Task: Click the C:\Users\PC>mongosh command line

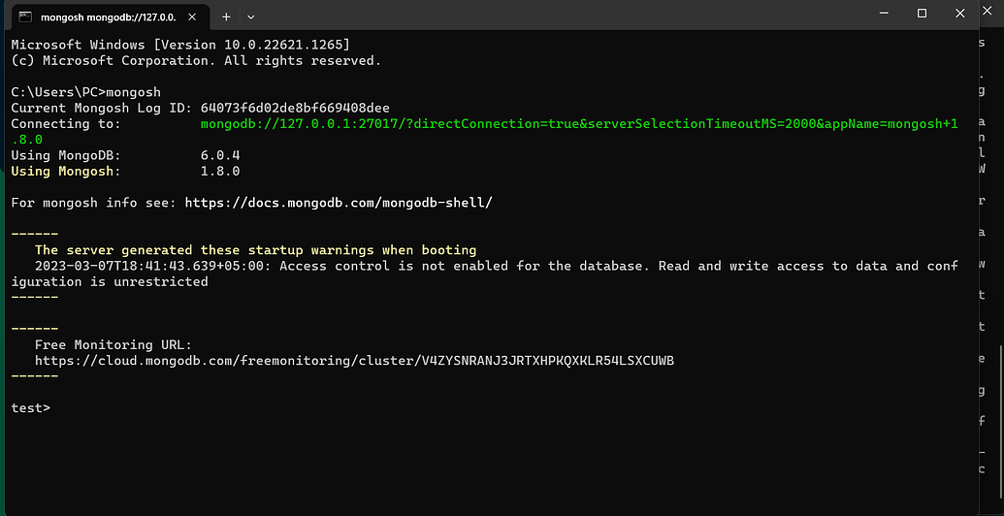Action: click(85, 92)
